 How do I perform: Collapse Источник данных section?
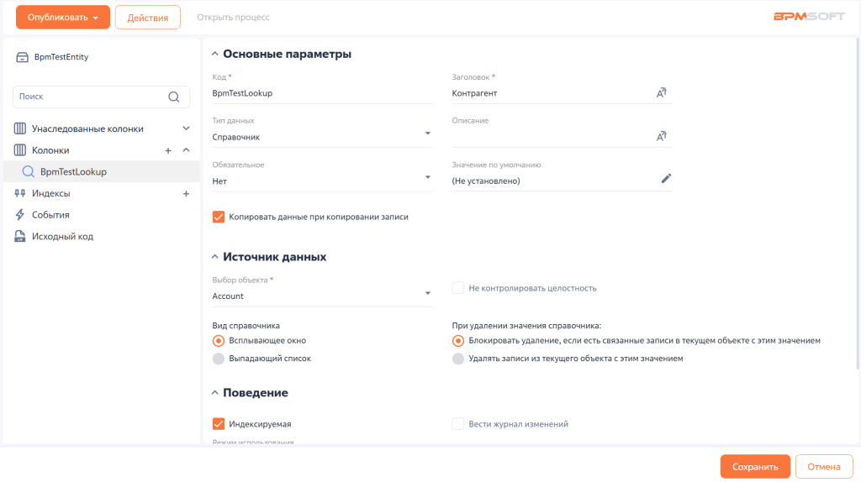coord(214,257)
